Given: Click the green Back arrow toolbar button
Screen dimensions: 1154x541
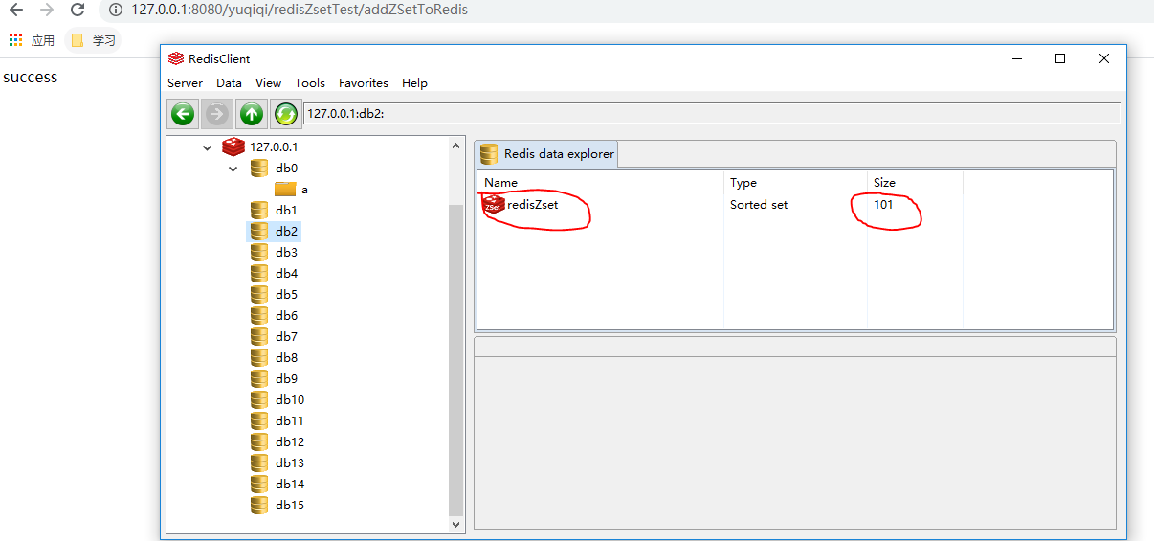Looking at the screenshot, I should pos(183,114).
